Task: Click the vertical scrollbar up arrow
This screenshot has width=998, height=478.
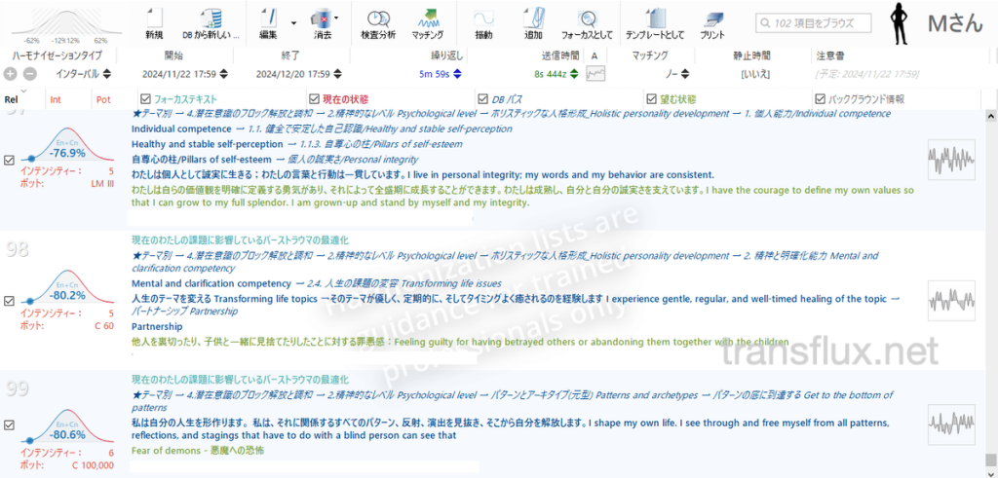Action: coord(990,116)
